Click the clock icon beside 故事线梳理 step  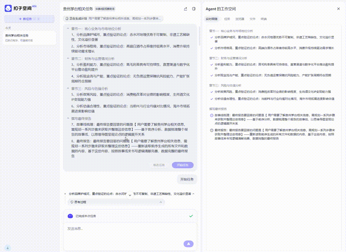[211, 115]
